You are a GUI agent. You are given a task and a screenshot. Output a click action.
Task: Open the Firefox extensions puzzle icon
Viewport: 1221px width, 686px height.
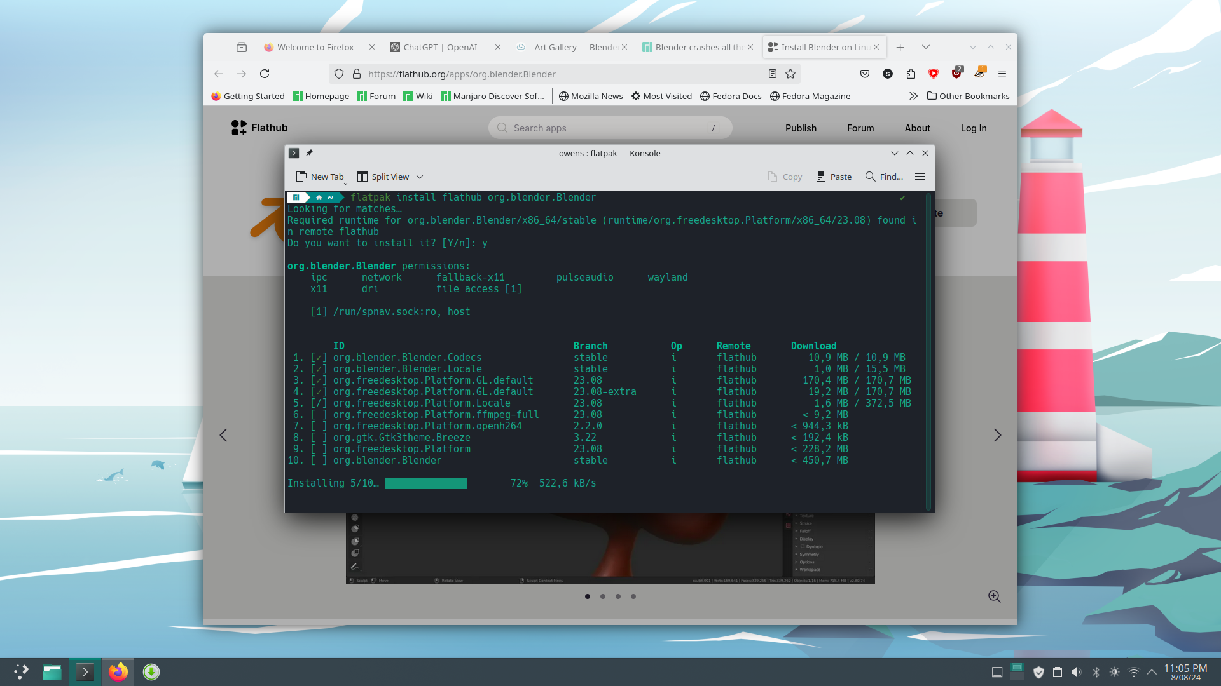(911, 74)
